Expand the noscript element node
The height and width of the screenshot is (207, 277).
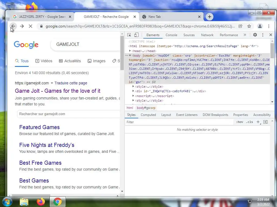pos(133,96)
